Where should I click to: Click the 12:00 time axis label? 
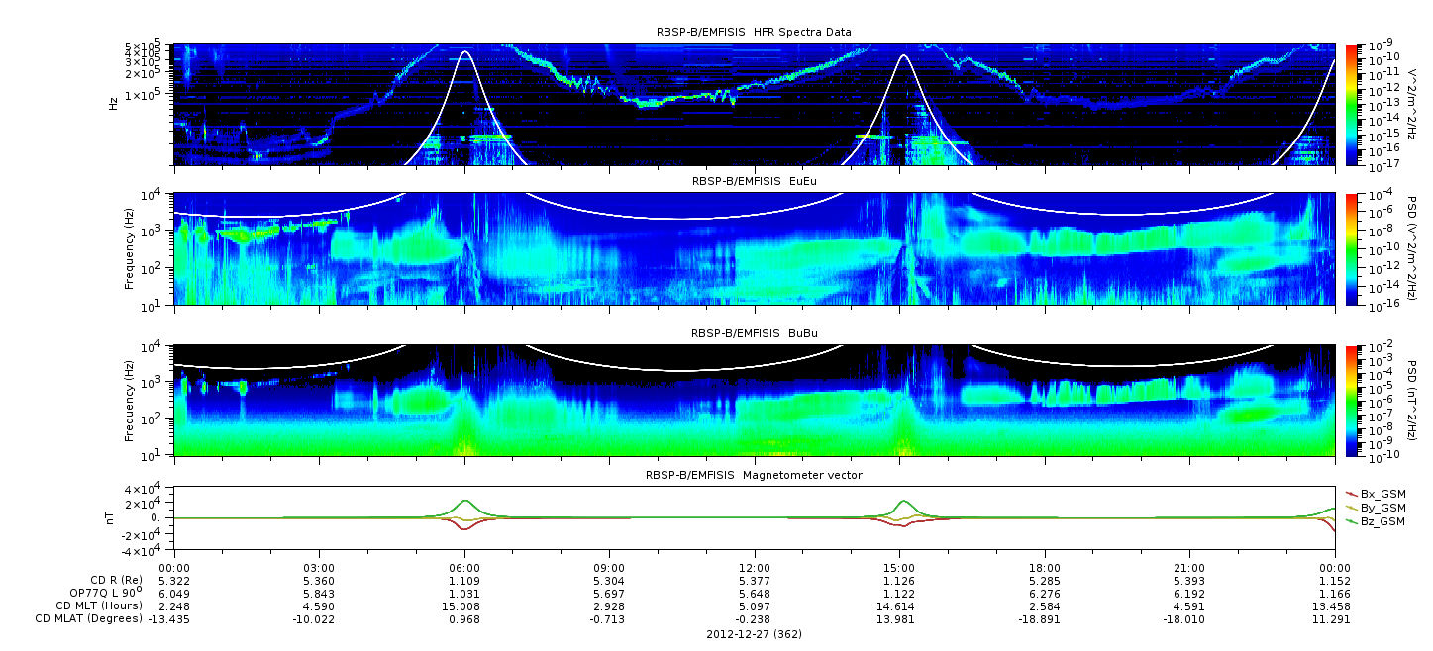[754, 568]
